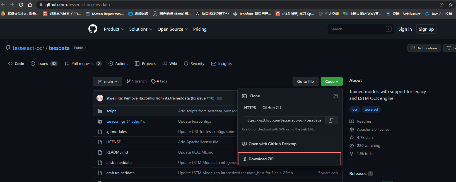The image size is (456, 182).
Task: Click the 220 watching link
Action: coord(365,145)
